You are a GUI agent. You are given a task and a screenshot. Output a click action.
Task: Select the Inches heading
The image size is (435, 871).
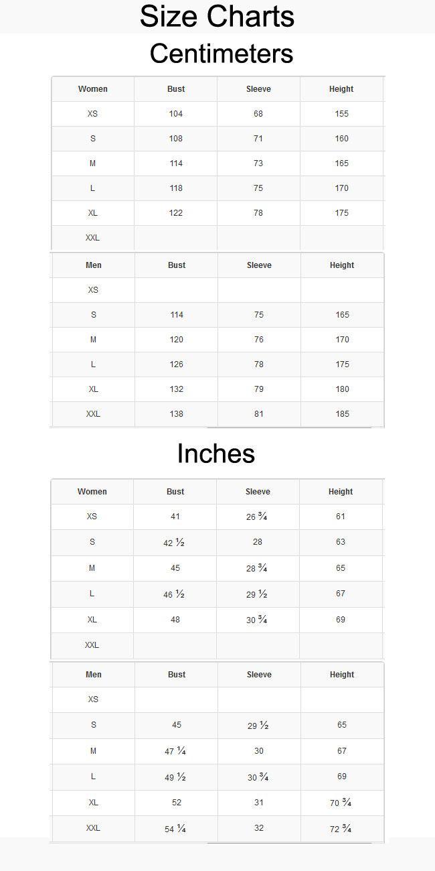pos(215,454)
